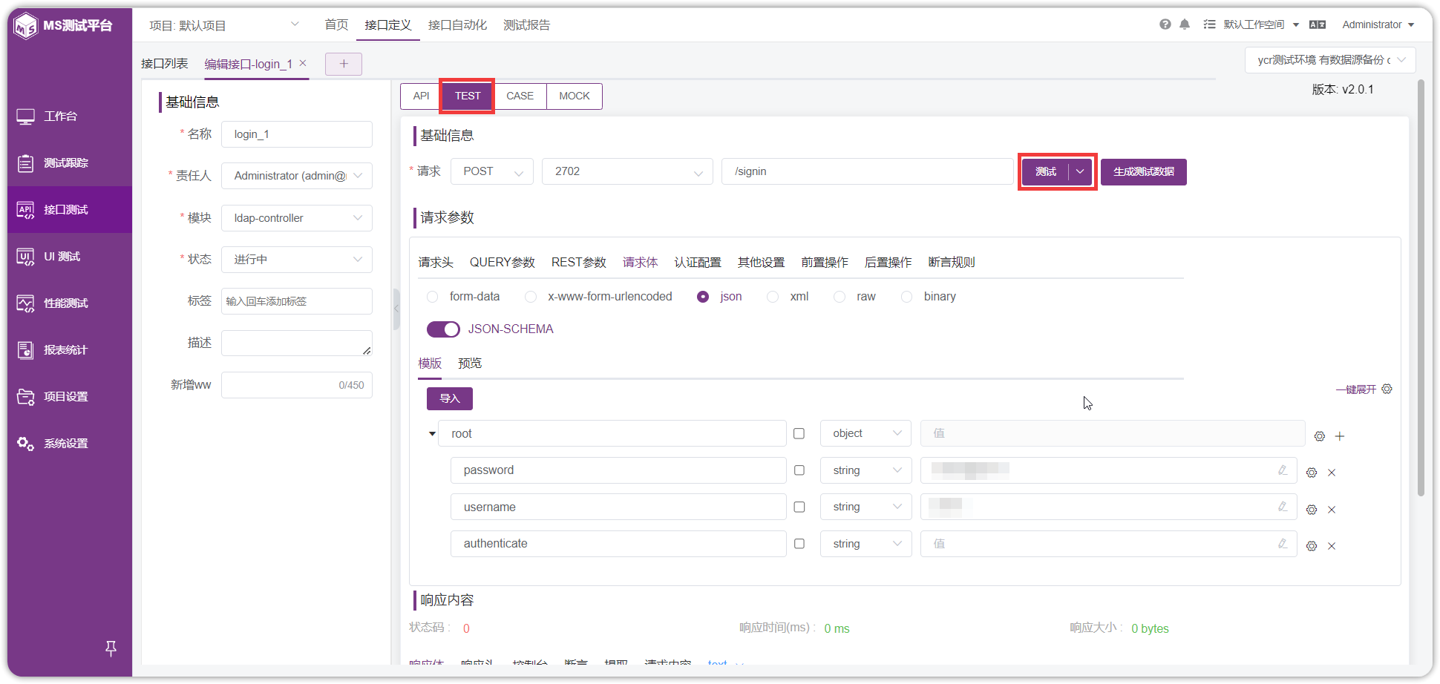
Task: Collapse the root tree node
Action: [x=432, y=434]
